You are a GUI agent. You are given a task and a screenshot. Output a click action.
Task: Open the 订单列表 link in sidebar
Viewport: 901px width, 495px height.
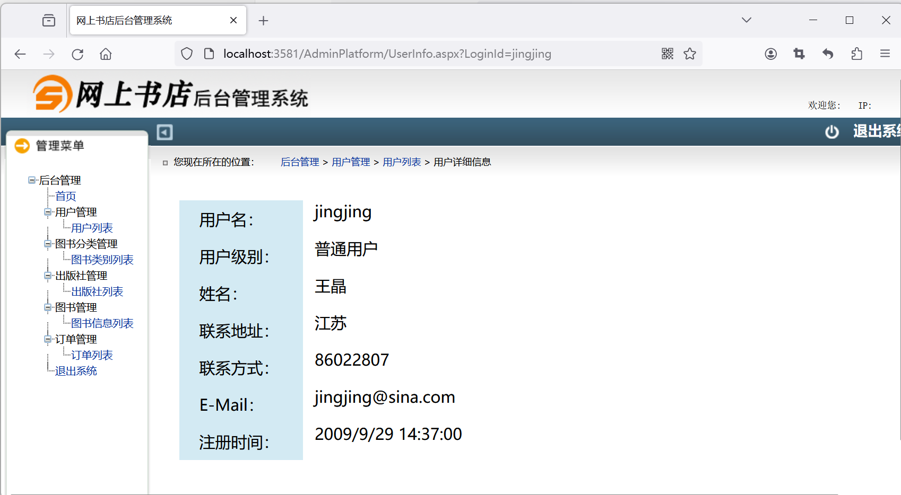coord(92,355)
